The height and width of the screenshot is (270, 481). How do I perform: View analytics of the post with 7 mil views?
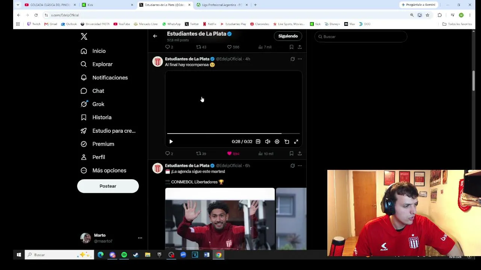265,47
